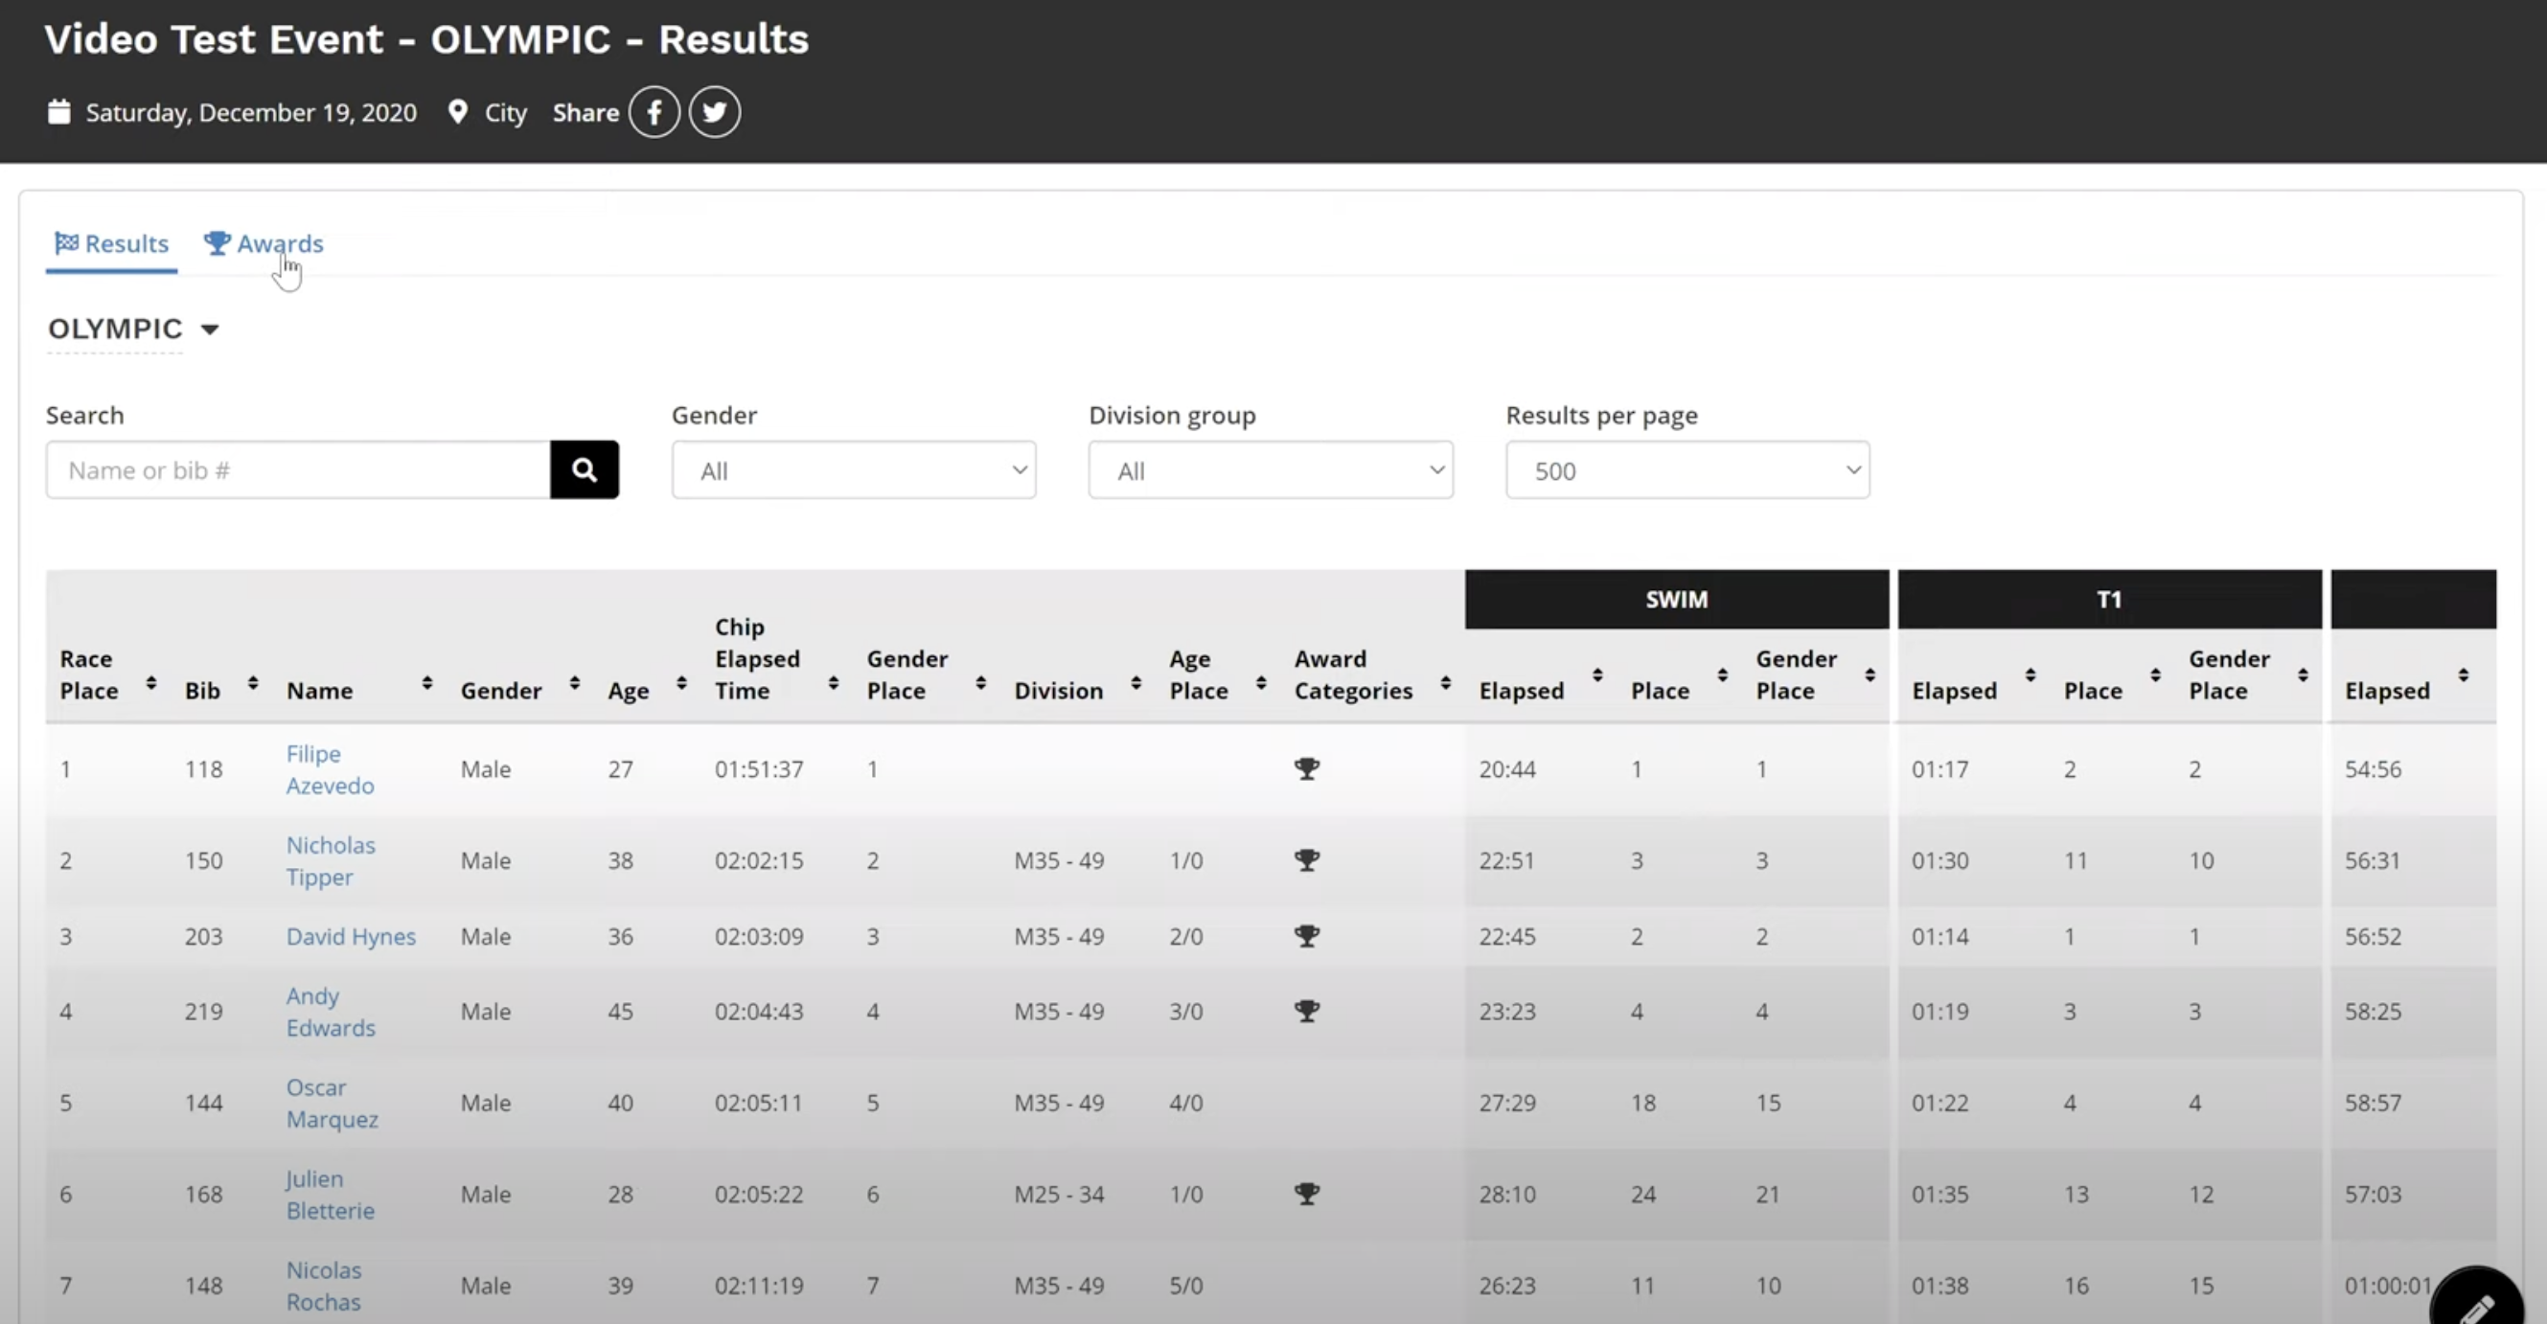Expand the OLYMPIC race selector
Image resolution: width=2547 pixels, height=1324 pixels.
click(x=133, y=330)
